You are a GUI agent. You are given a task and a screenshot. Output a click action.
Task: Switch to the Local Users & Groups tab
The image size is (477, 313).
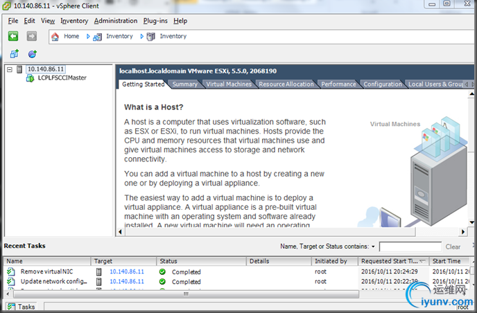tap(435, 84)
